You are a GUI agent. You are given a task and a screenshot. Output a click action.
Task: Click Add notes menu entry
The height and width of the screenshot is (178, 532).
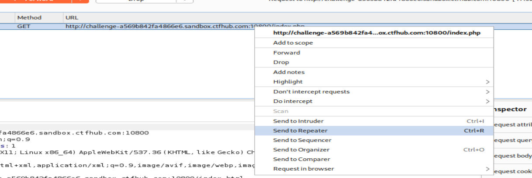pos(289,72)
